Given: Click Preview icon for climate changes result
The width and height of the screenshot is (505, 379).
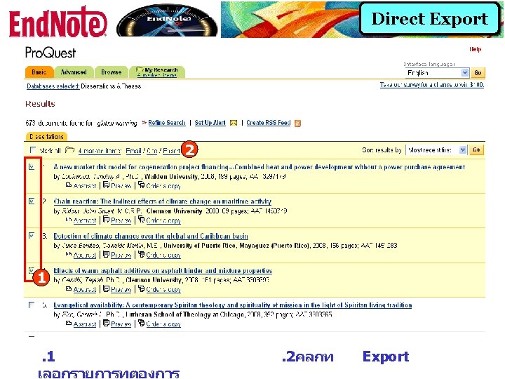Looking at the screenshot, I should 107,254.
